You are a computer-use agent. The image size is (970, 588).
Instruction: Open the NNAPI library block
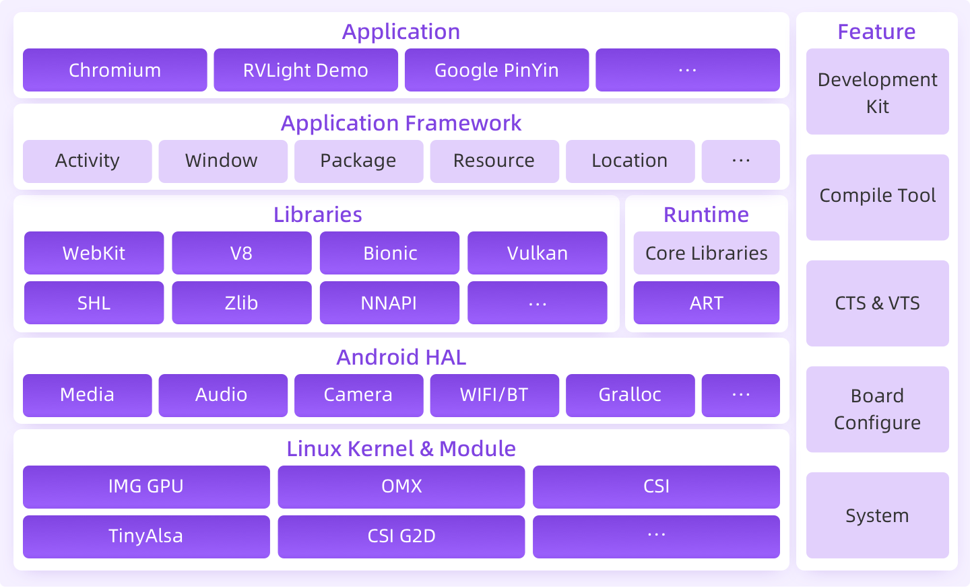coord(389,303)
